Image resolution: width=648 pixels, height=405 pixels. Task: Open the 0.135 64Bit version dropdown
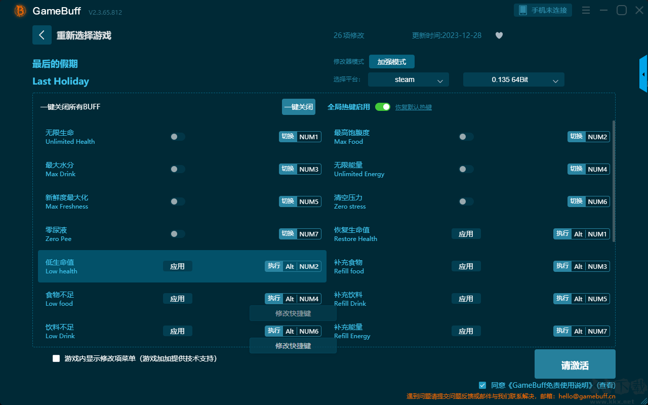tap(514, 79)
